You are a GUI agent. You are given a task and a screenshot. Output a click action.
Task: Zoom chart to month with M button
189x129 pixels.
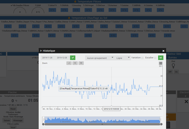81,63
